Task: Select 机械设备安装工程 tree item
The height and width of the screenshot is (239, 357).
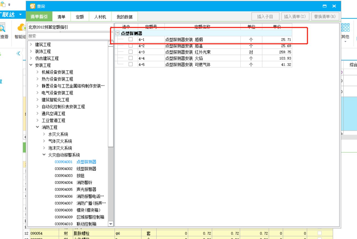Action: 57,72
